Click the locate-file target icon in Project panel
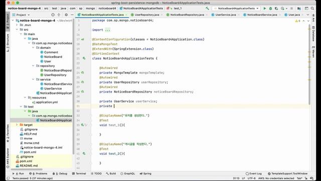321x181 pixels. [x=53, y=15]
